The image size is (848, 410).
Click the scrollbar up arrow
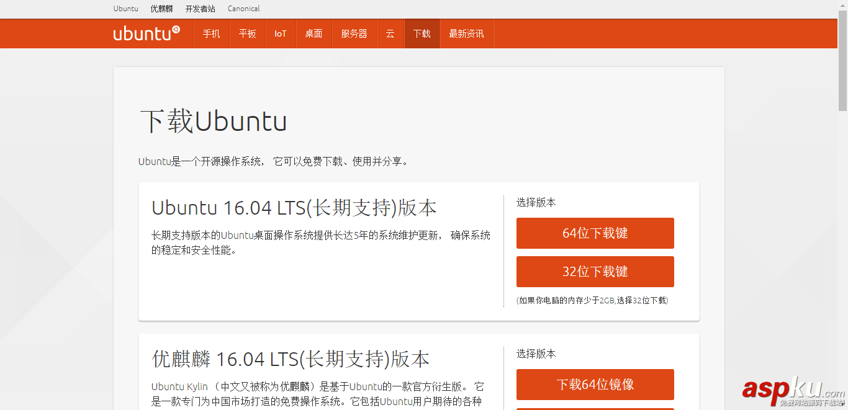point(843,5)
